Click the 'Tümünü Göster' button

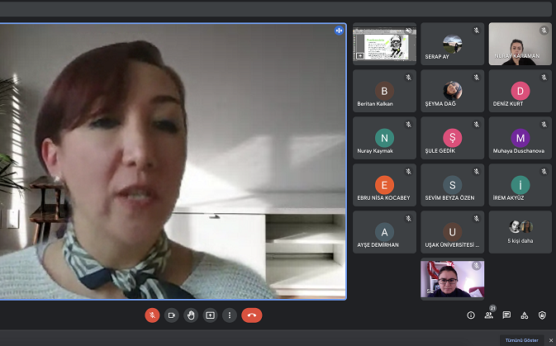520,340
